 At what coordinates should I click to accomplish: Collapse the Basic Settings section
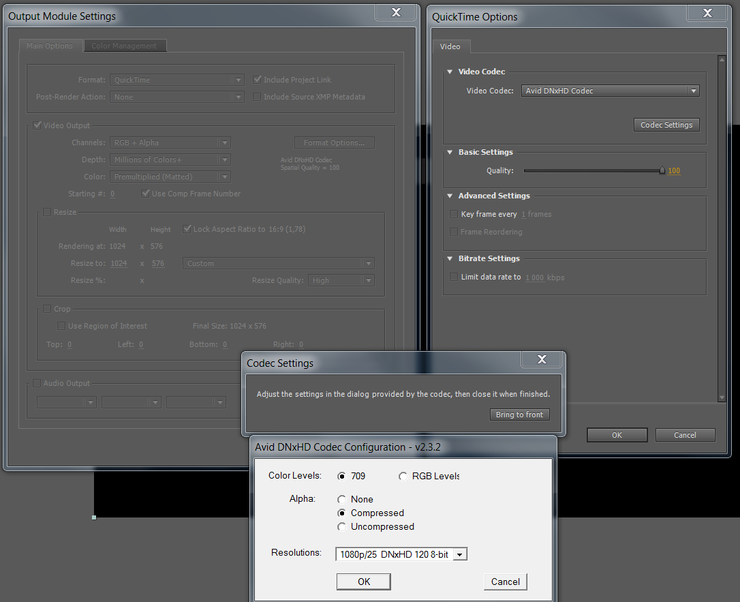tap(450, 152)
